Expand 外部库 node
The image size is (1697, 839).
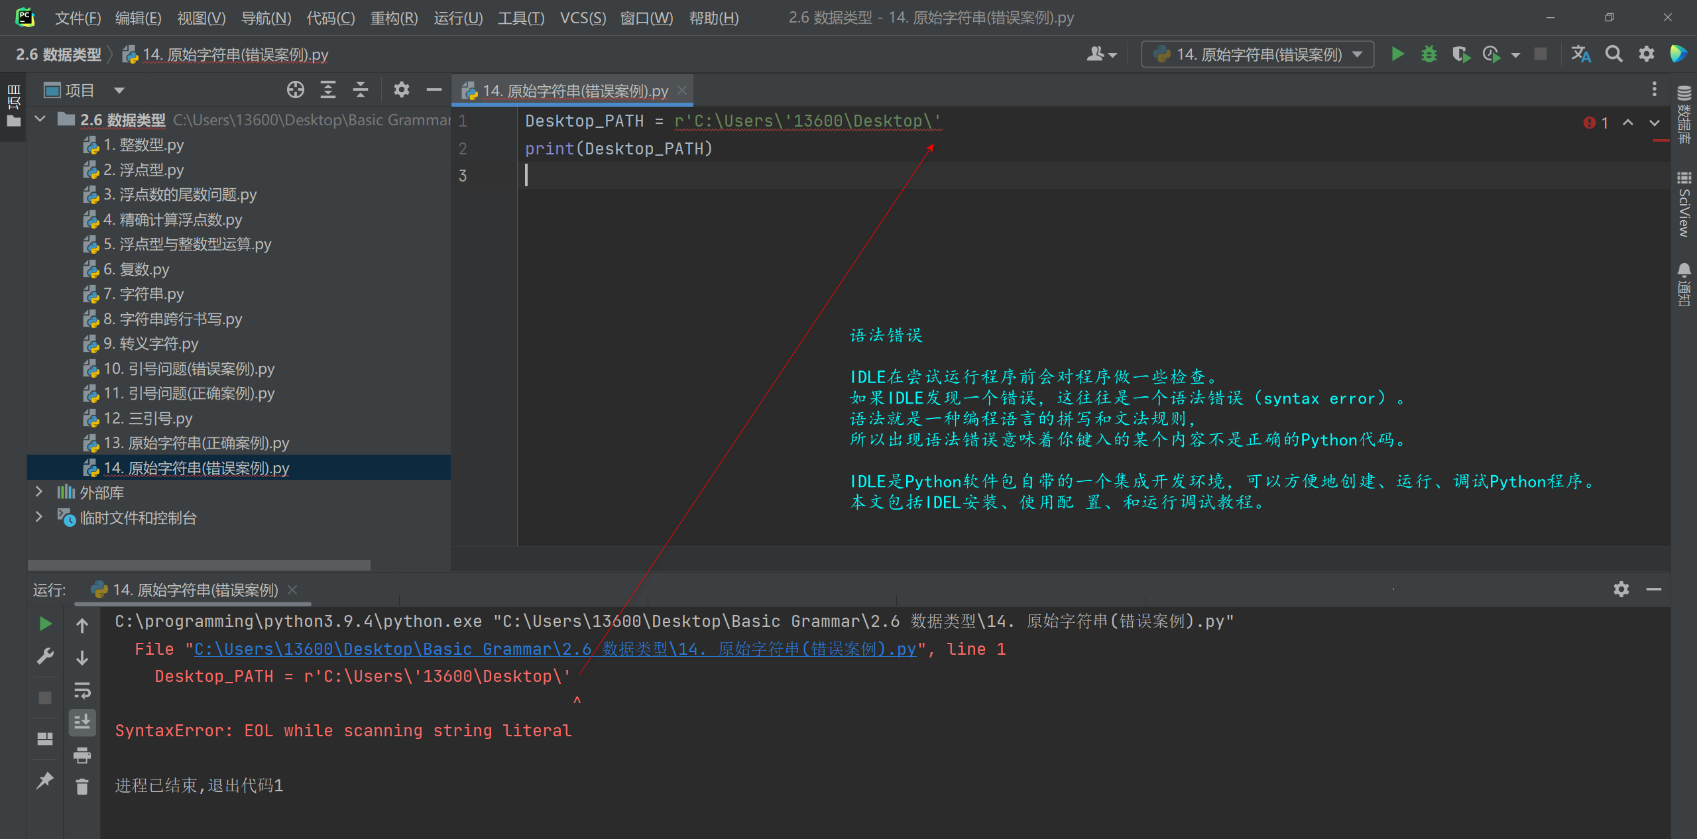[x=38, y=492]
